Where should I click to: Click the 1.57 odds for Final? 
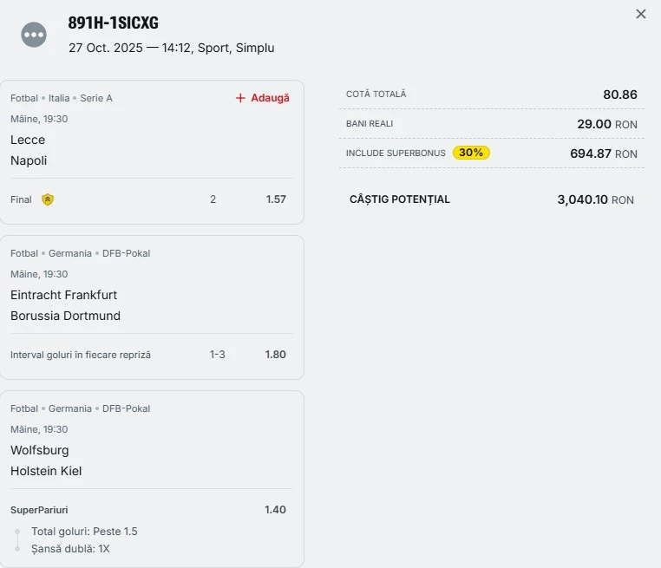click(276, 199)
